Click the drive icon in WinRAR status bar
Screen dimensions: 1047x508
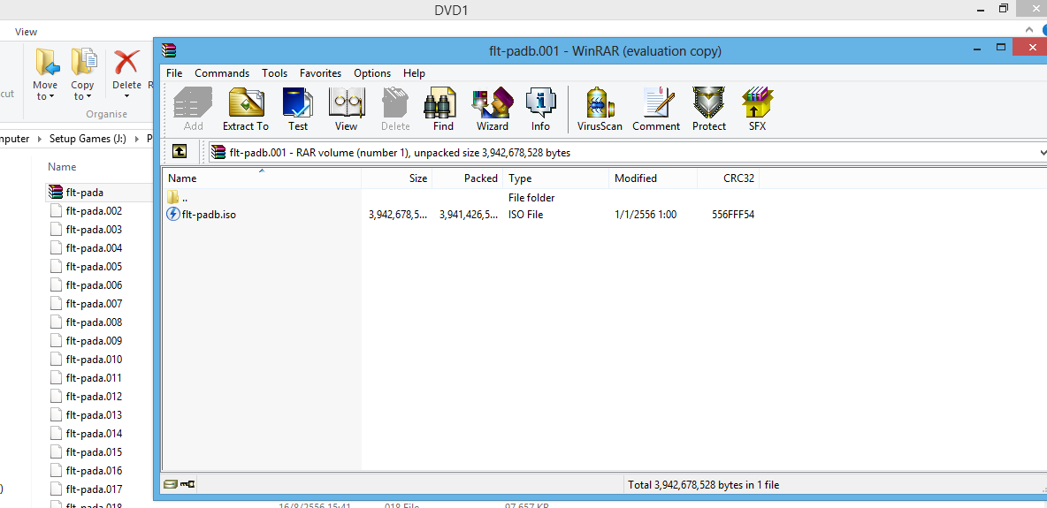[171, 484]
